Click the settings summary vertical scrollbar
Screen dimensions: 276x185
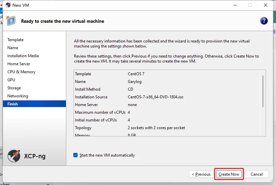point(263,91)
